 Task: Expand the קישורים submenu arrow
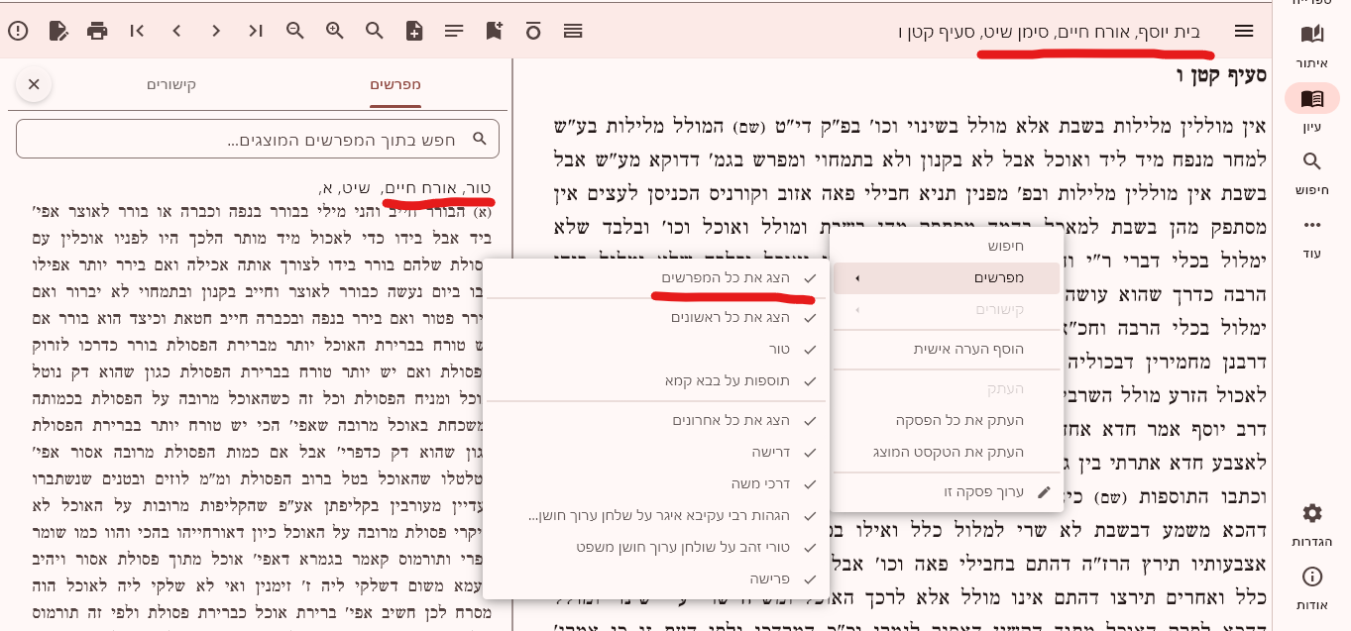click(x=856, y=310)
